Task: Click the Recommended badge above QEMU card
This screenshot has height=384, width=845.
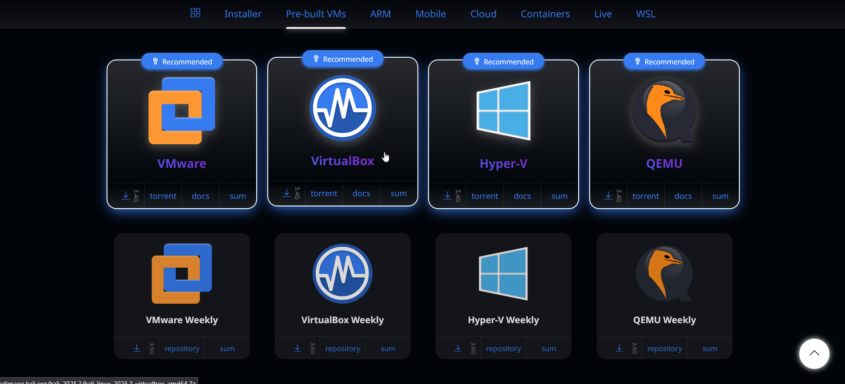Action: (x=664, y=62)
